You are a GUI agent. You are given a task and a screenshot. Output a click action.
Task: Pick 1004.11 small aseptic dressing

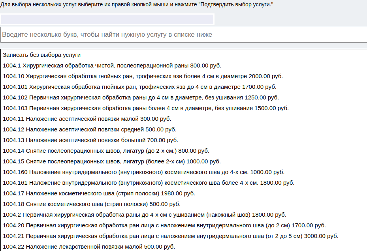click(87, 119)
